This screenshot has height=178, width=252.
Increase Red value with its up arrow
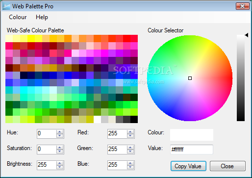(x=130, y=132)
